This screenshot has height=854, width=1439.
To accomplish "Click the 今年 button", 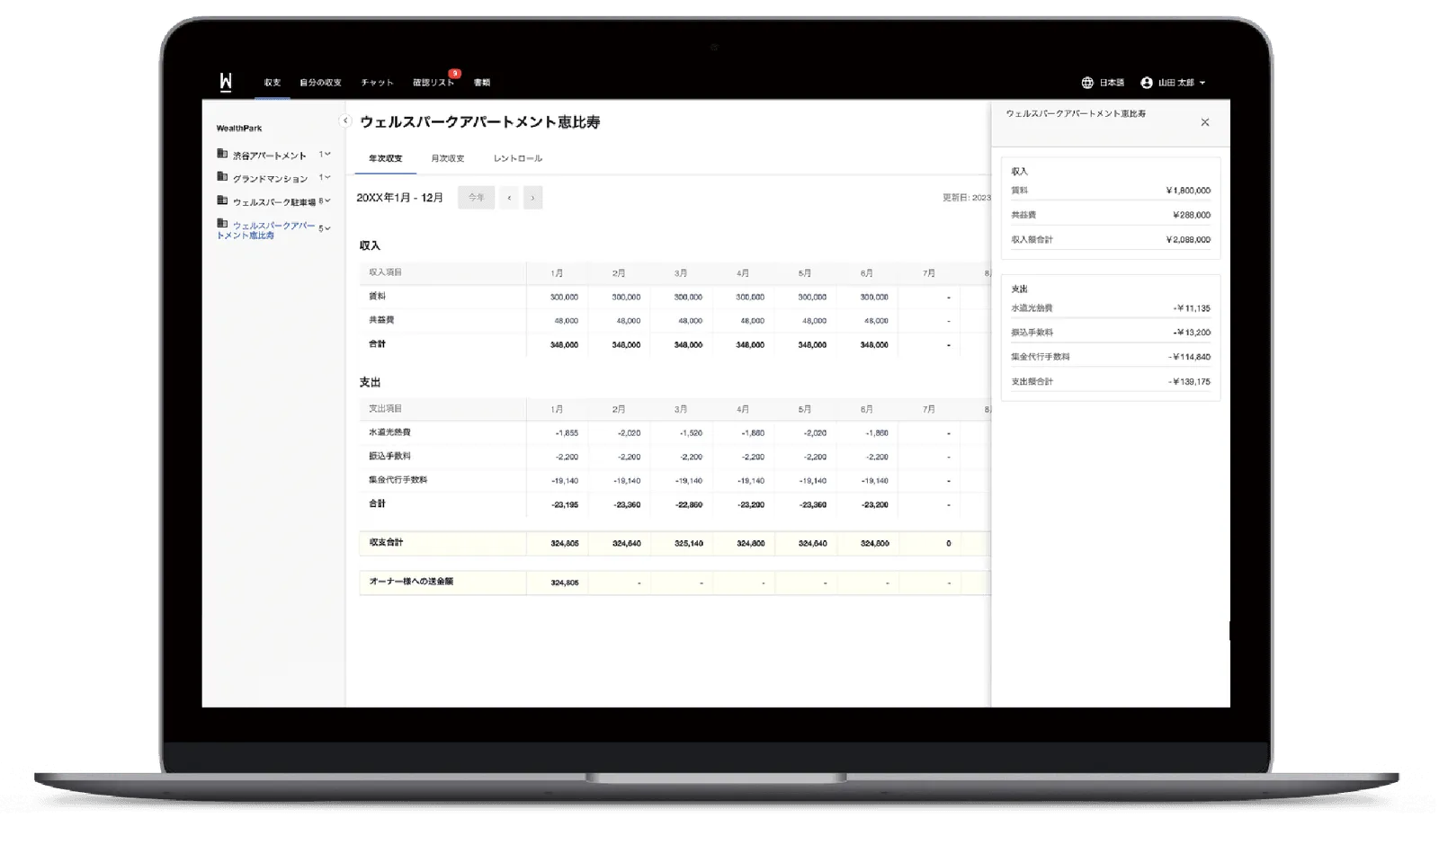I will point(476,198).
